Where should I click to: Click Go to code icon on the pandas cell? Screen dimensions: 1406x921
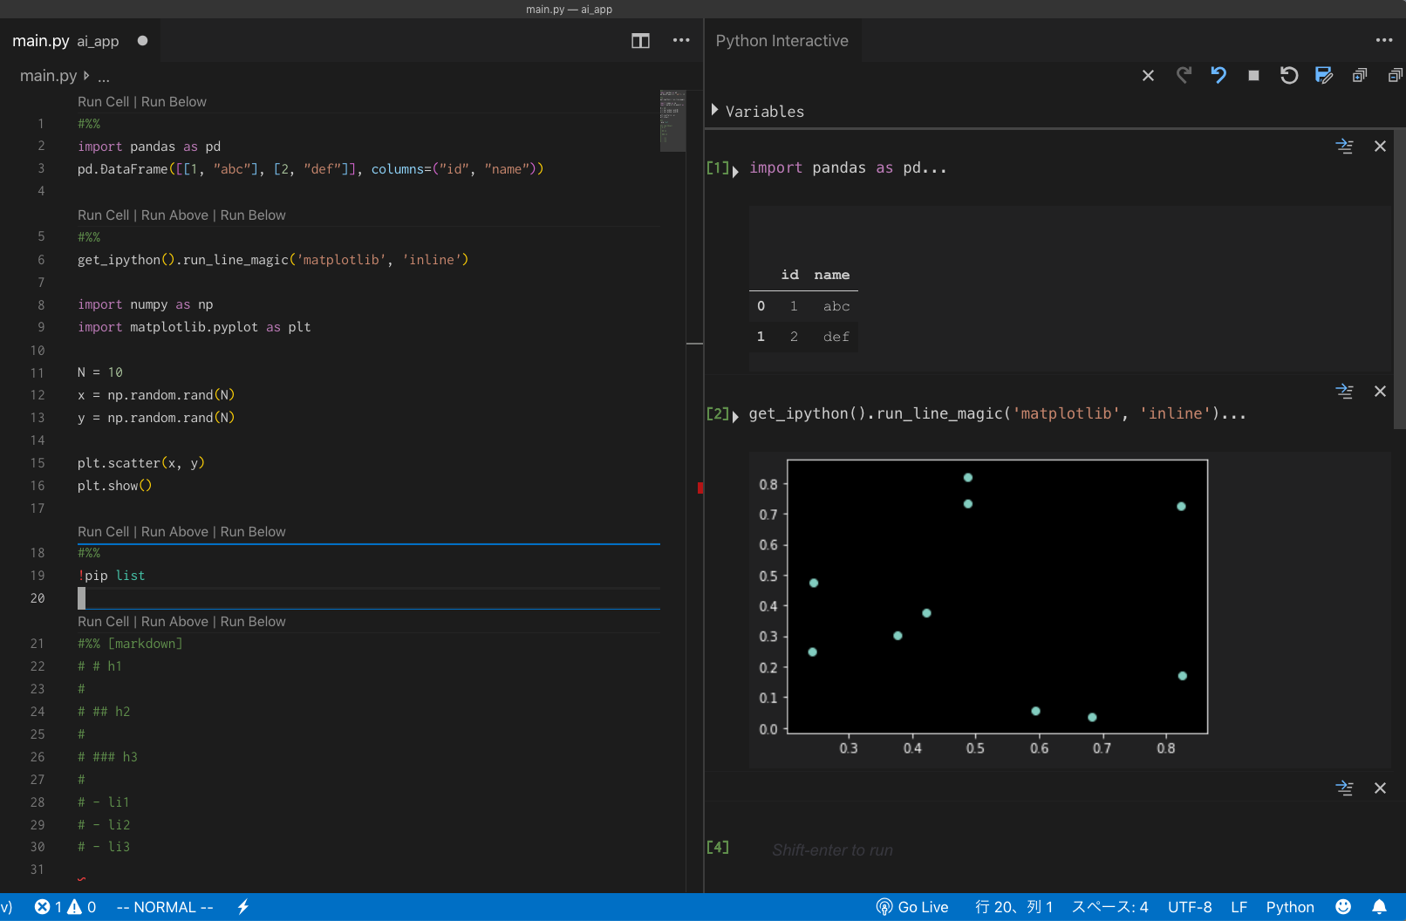point(1344,147)
